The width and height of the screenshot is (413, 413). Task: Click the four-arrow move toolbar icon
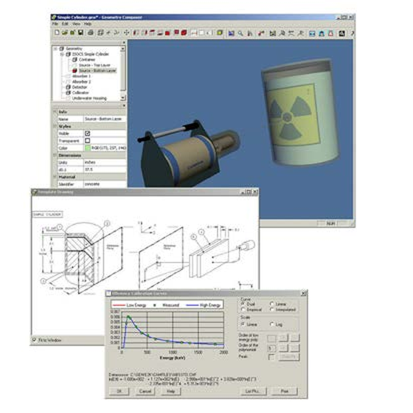click(x=126, y=32)
